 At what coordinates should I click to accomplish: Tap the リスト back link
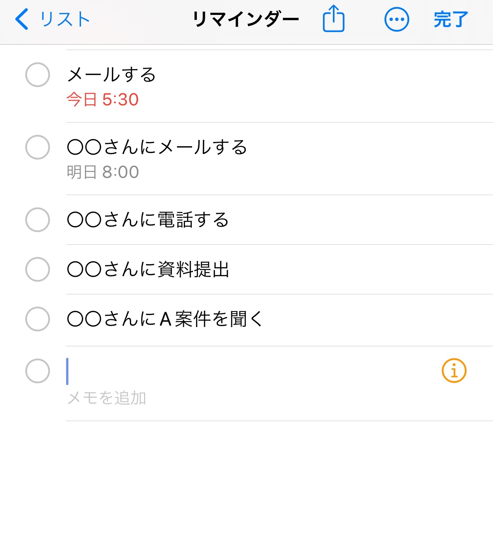pos(64,19)
